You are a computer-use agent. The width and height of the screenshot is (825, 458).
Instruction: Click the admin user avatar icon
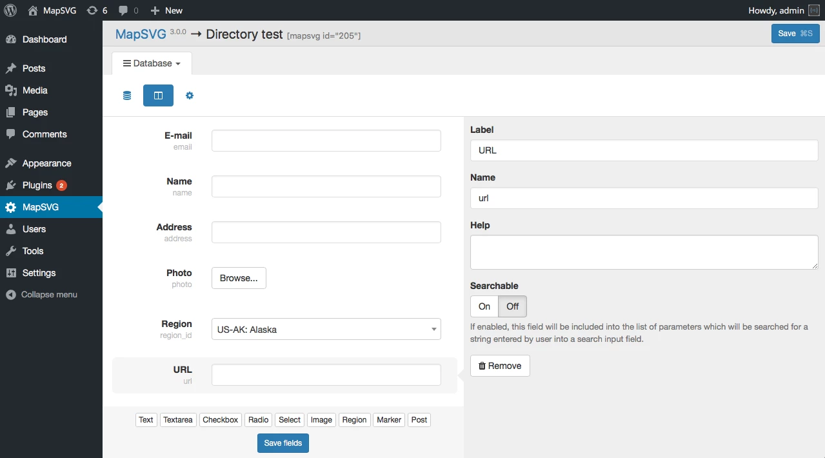coord(814,10)
